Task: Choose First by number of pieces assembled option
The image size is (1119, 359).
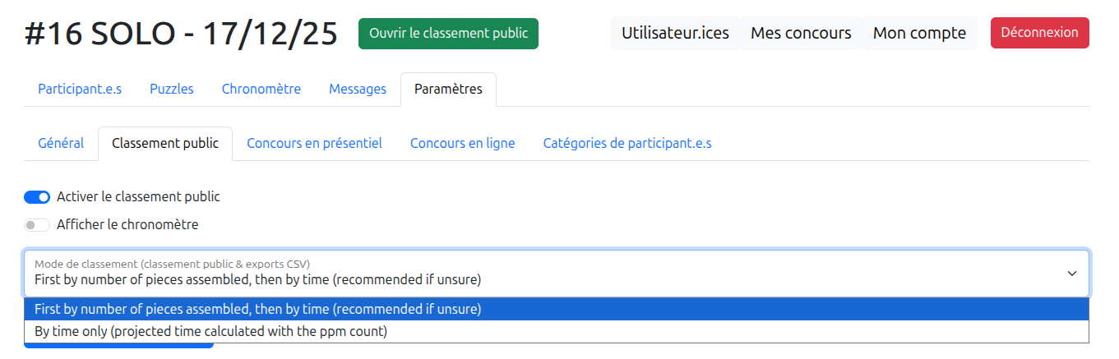Action: (257, 310)
